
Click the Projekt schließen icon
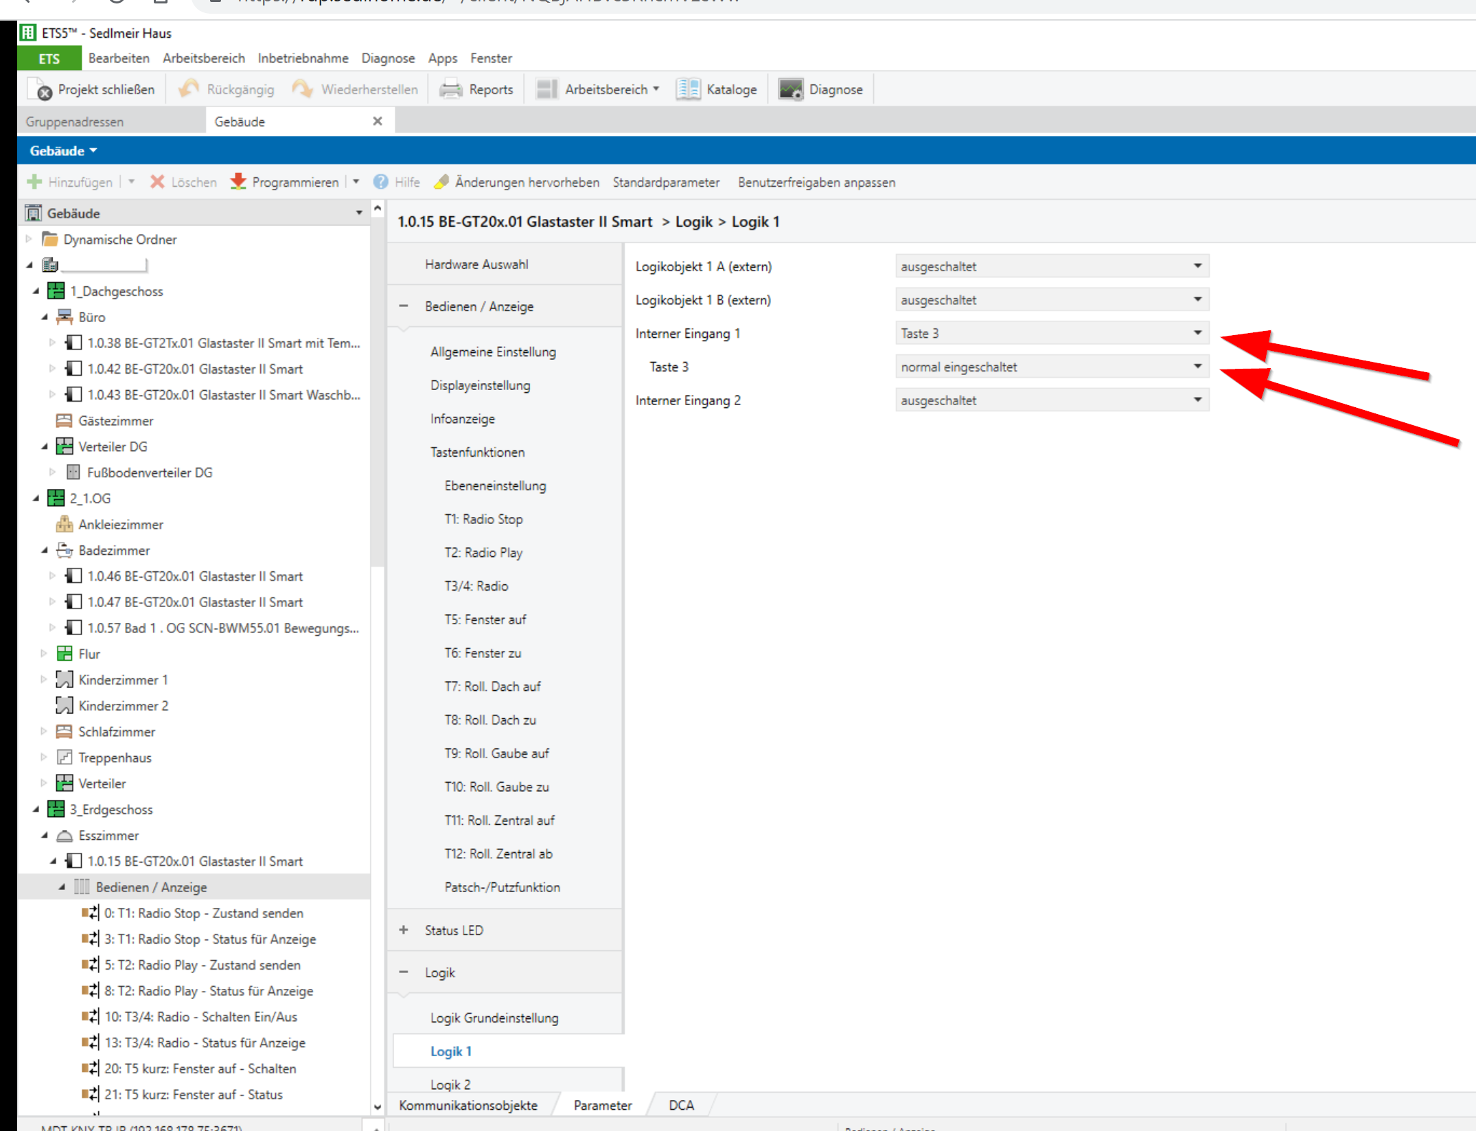point(41,89)
